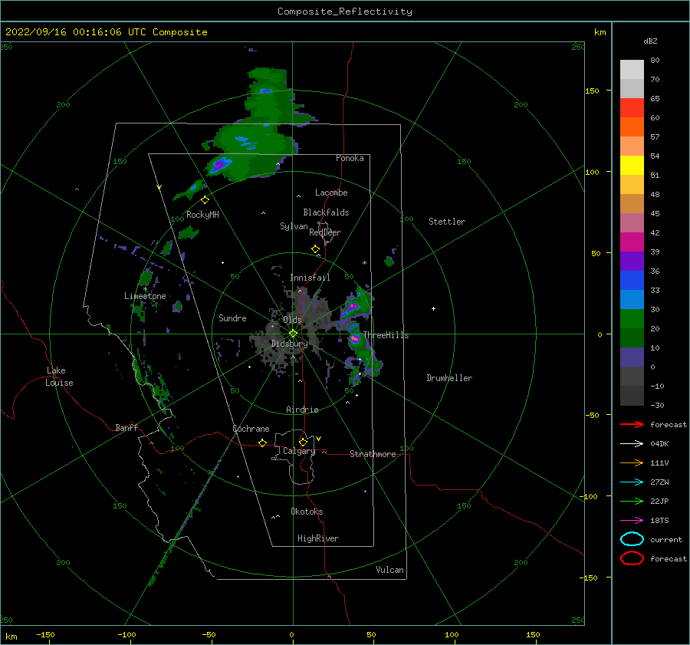Click the red forecast arrow in legend
Viewport: 690px width, 645px height.
click(x=632, y=424)
